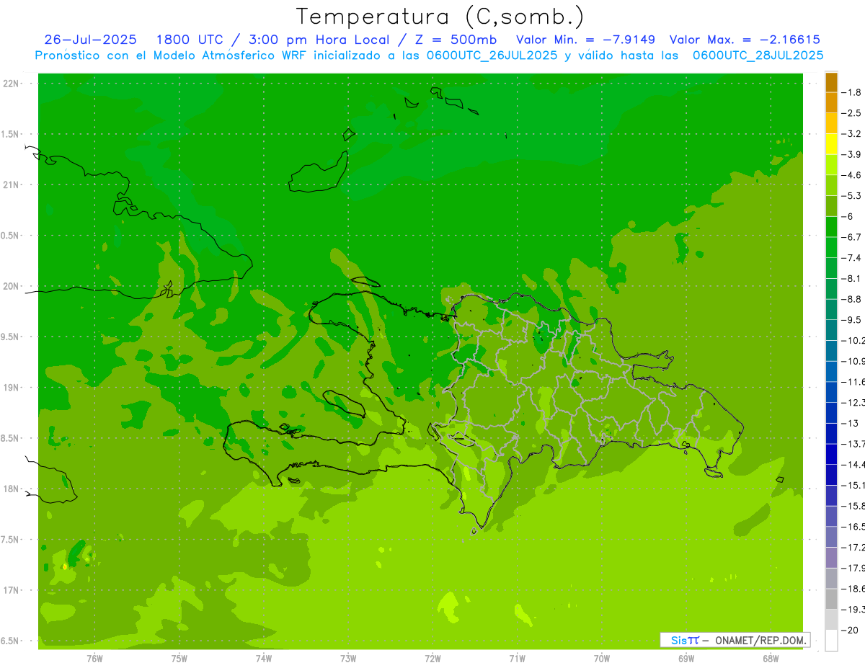Click the "70W" longitude label
The width and height of the screenshot is (865, 668).
[x=601, y=659]
